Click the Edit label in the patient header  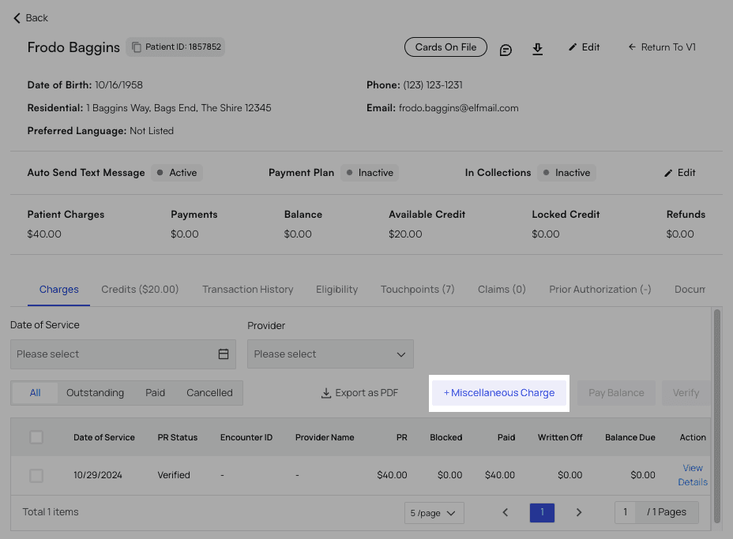(x=590, y=47)
